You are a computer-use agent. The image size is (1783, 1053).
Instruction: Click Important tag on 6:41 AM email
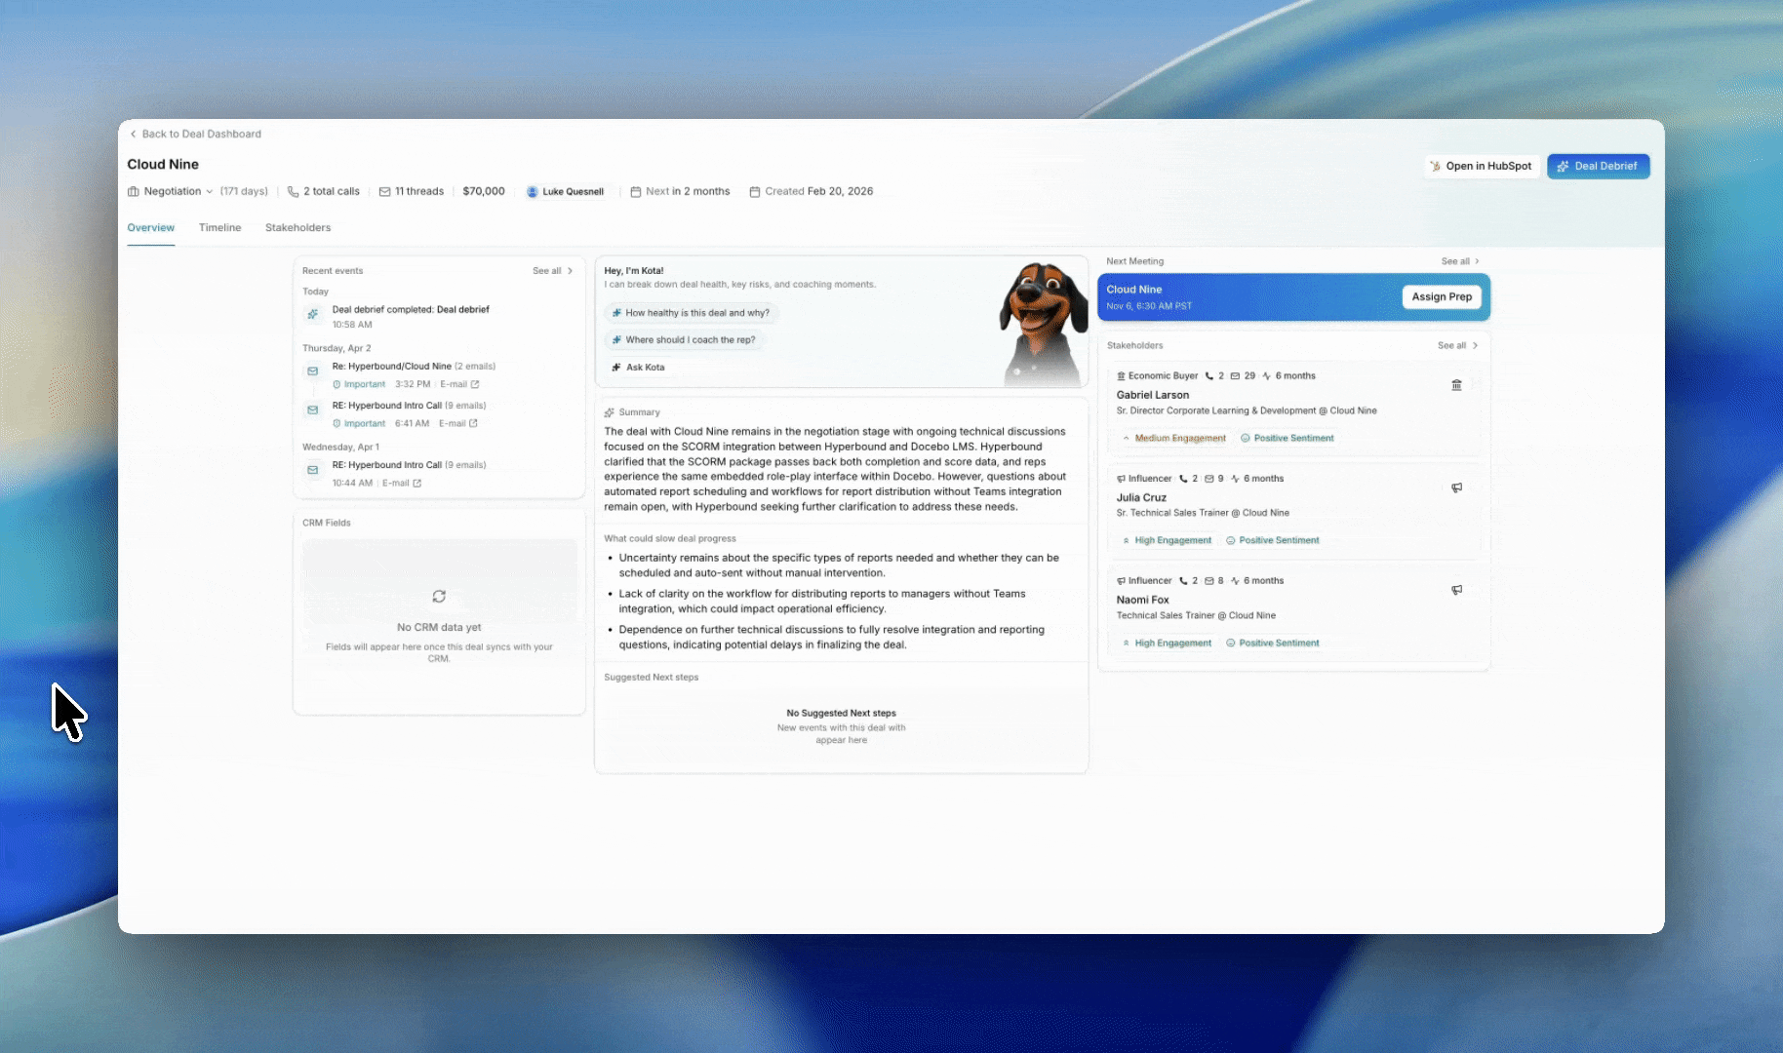tap(359, 423)
